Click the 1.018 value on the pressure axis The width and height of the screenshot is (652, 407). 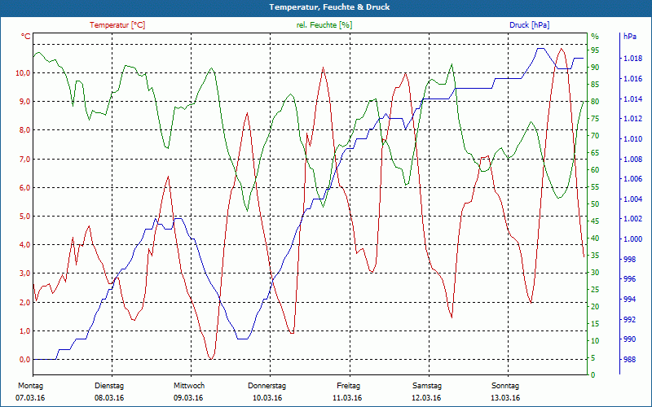point(632,59)
